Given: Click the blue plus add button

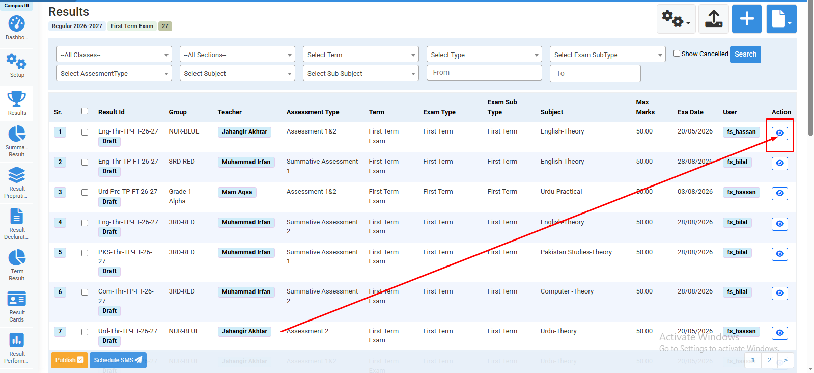Looking at the screenshot, I should click(747, 19).
